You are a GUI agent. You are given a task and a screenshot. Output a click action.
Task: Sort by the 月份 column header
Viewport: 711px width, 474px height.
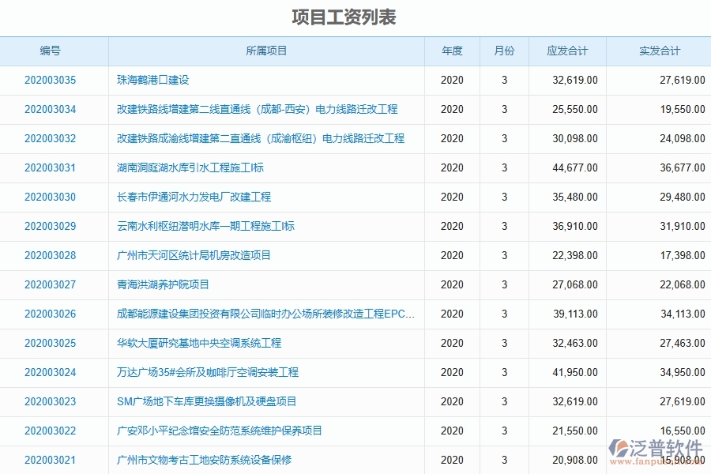click(503, 51)
